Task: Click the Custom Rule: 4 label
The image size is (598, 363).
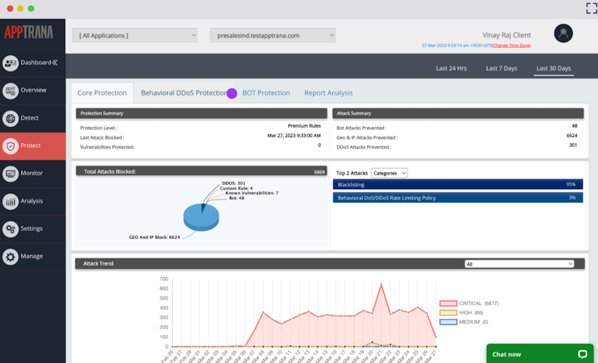Action: [236, 188]
